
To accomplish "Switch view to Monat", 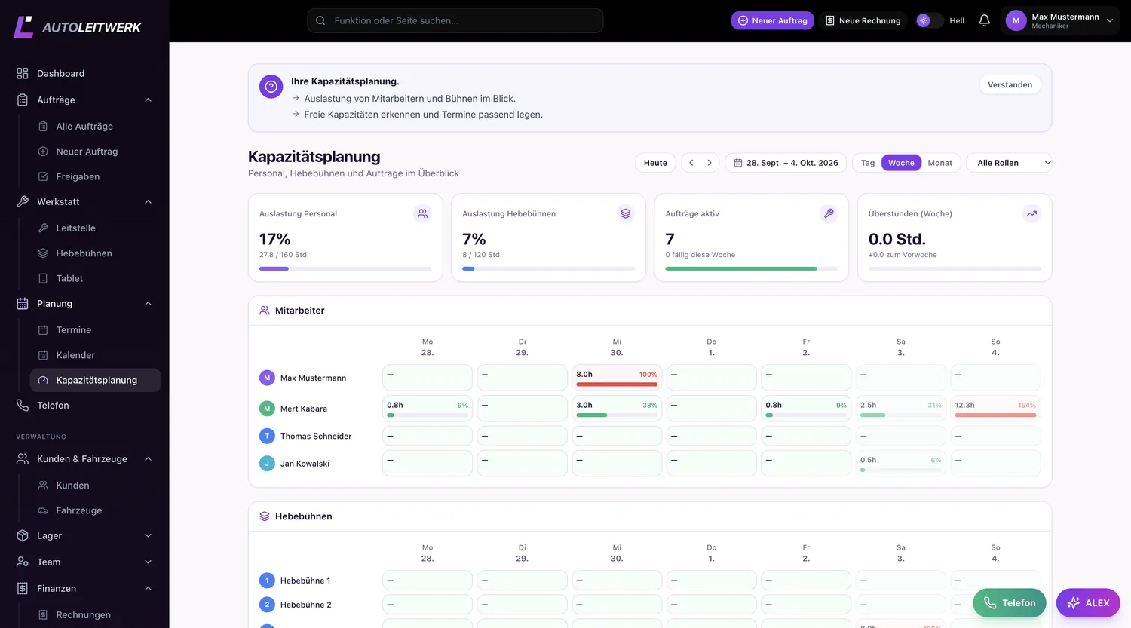I will click(939, 163).
